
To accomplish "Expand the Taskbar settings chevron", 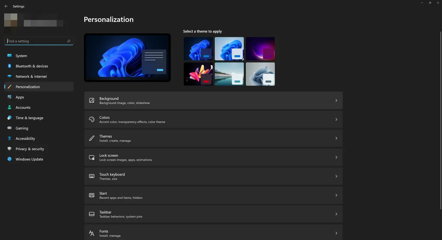I will [x=336, y=214].
